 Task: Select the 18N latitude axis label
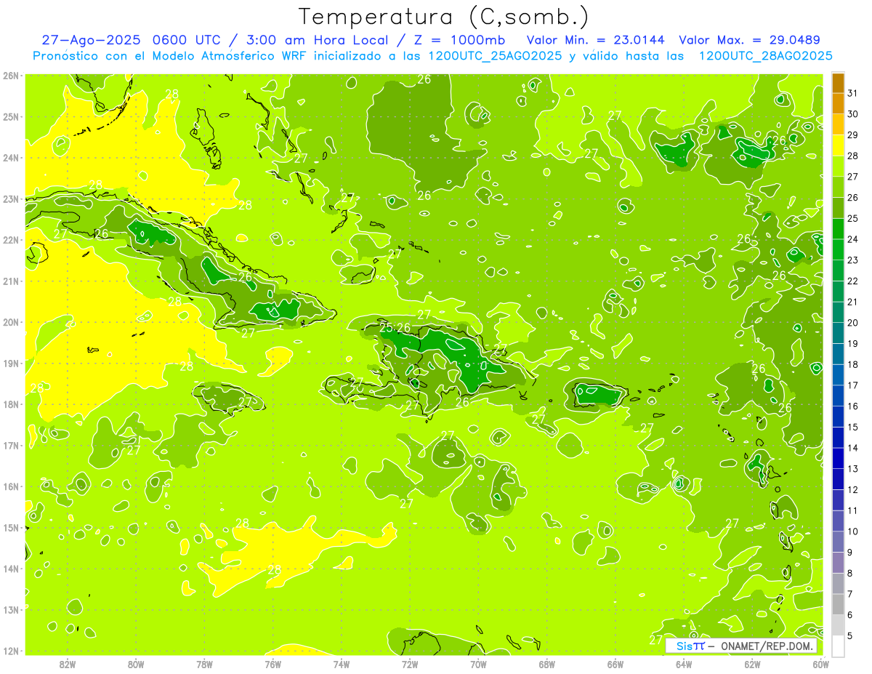coord(11,404)
